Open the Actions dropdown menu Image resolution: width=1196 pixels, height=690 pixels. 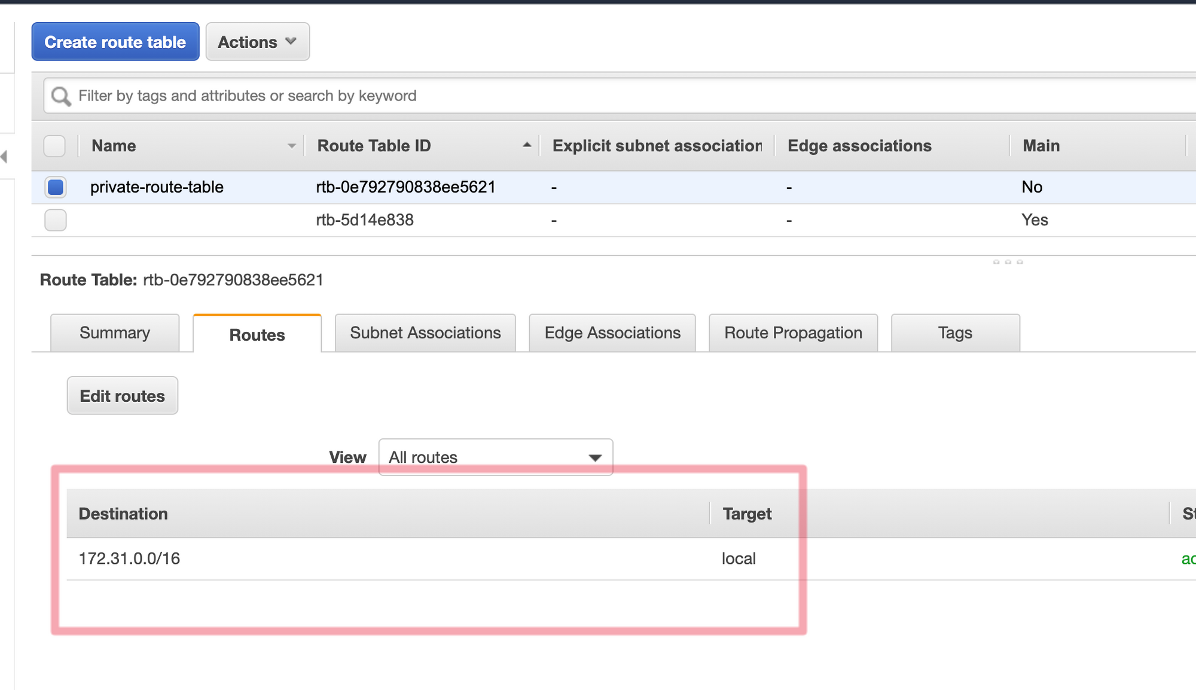tap(257, 42)
